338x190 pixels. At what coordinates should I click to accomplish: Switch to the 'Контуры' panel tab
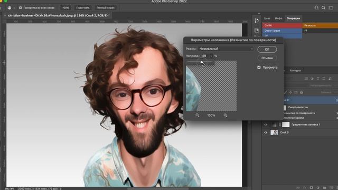[x=295, y=70]
